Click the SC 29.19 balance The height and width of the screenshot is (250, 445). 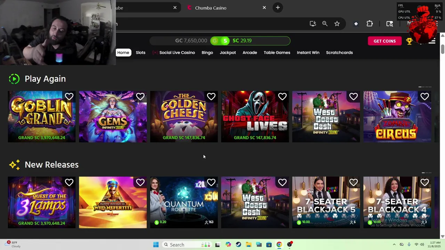(x=242, y=41)
